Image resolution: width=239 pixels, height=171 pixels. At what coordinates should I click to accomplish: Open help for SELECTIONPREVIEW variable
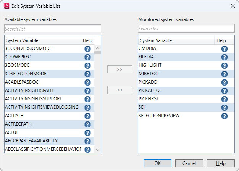coord(224,116)
